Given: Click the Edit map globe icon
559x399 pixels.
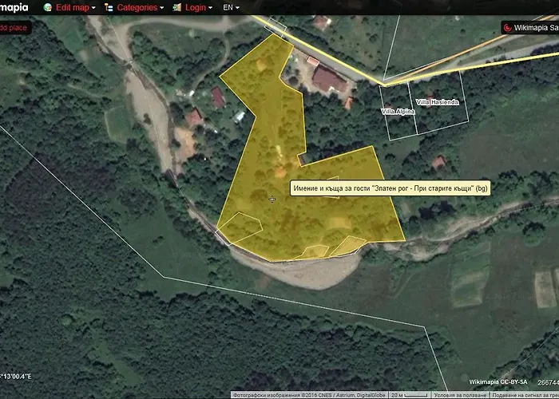Looking at the screenshot, I should (x=48, y=7).
